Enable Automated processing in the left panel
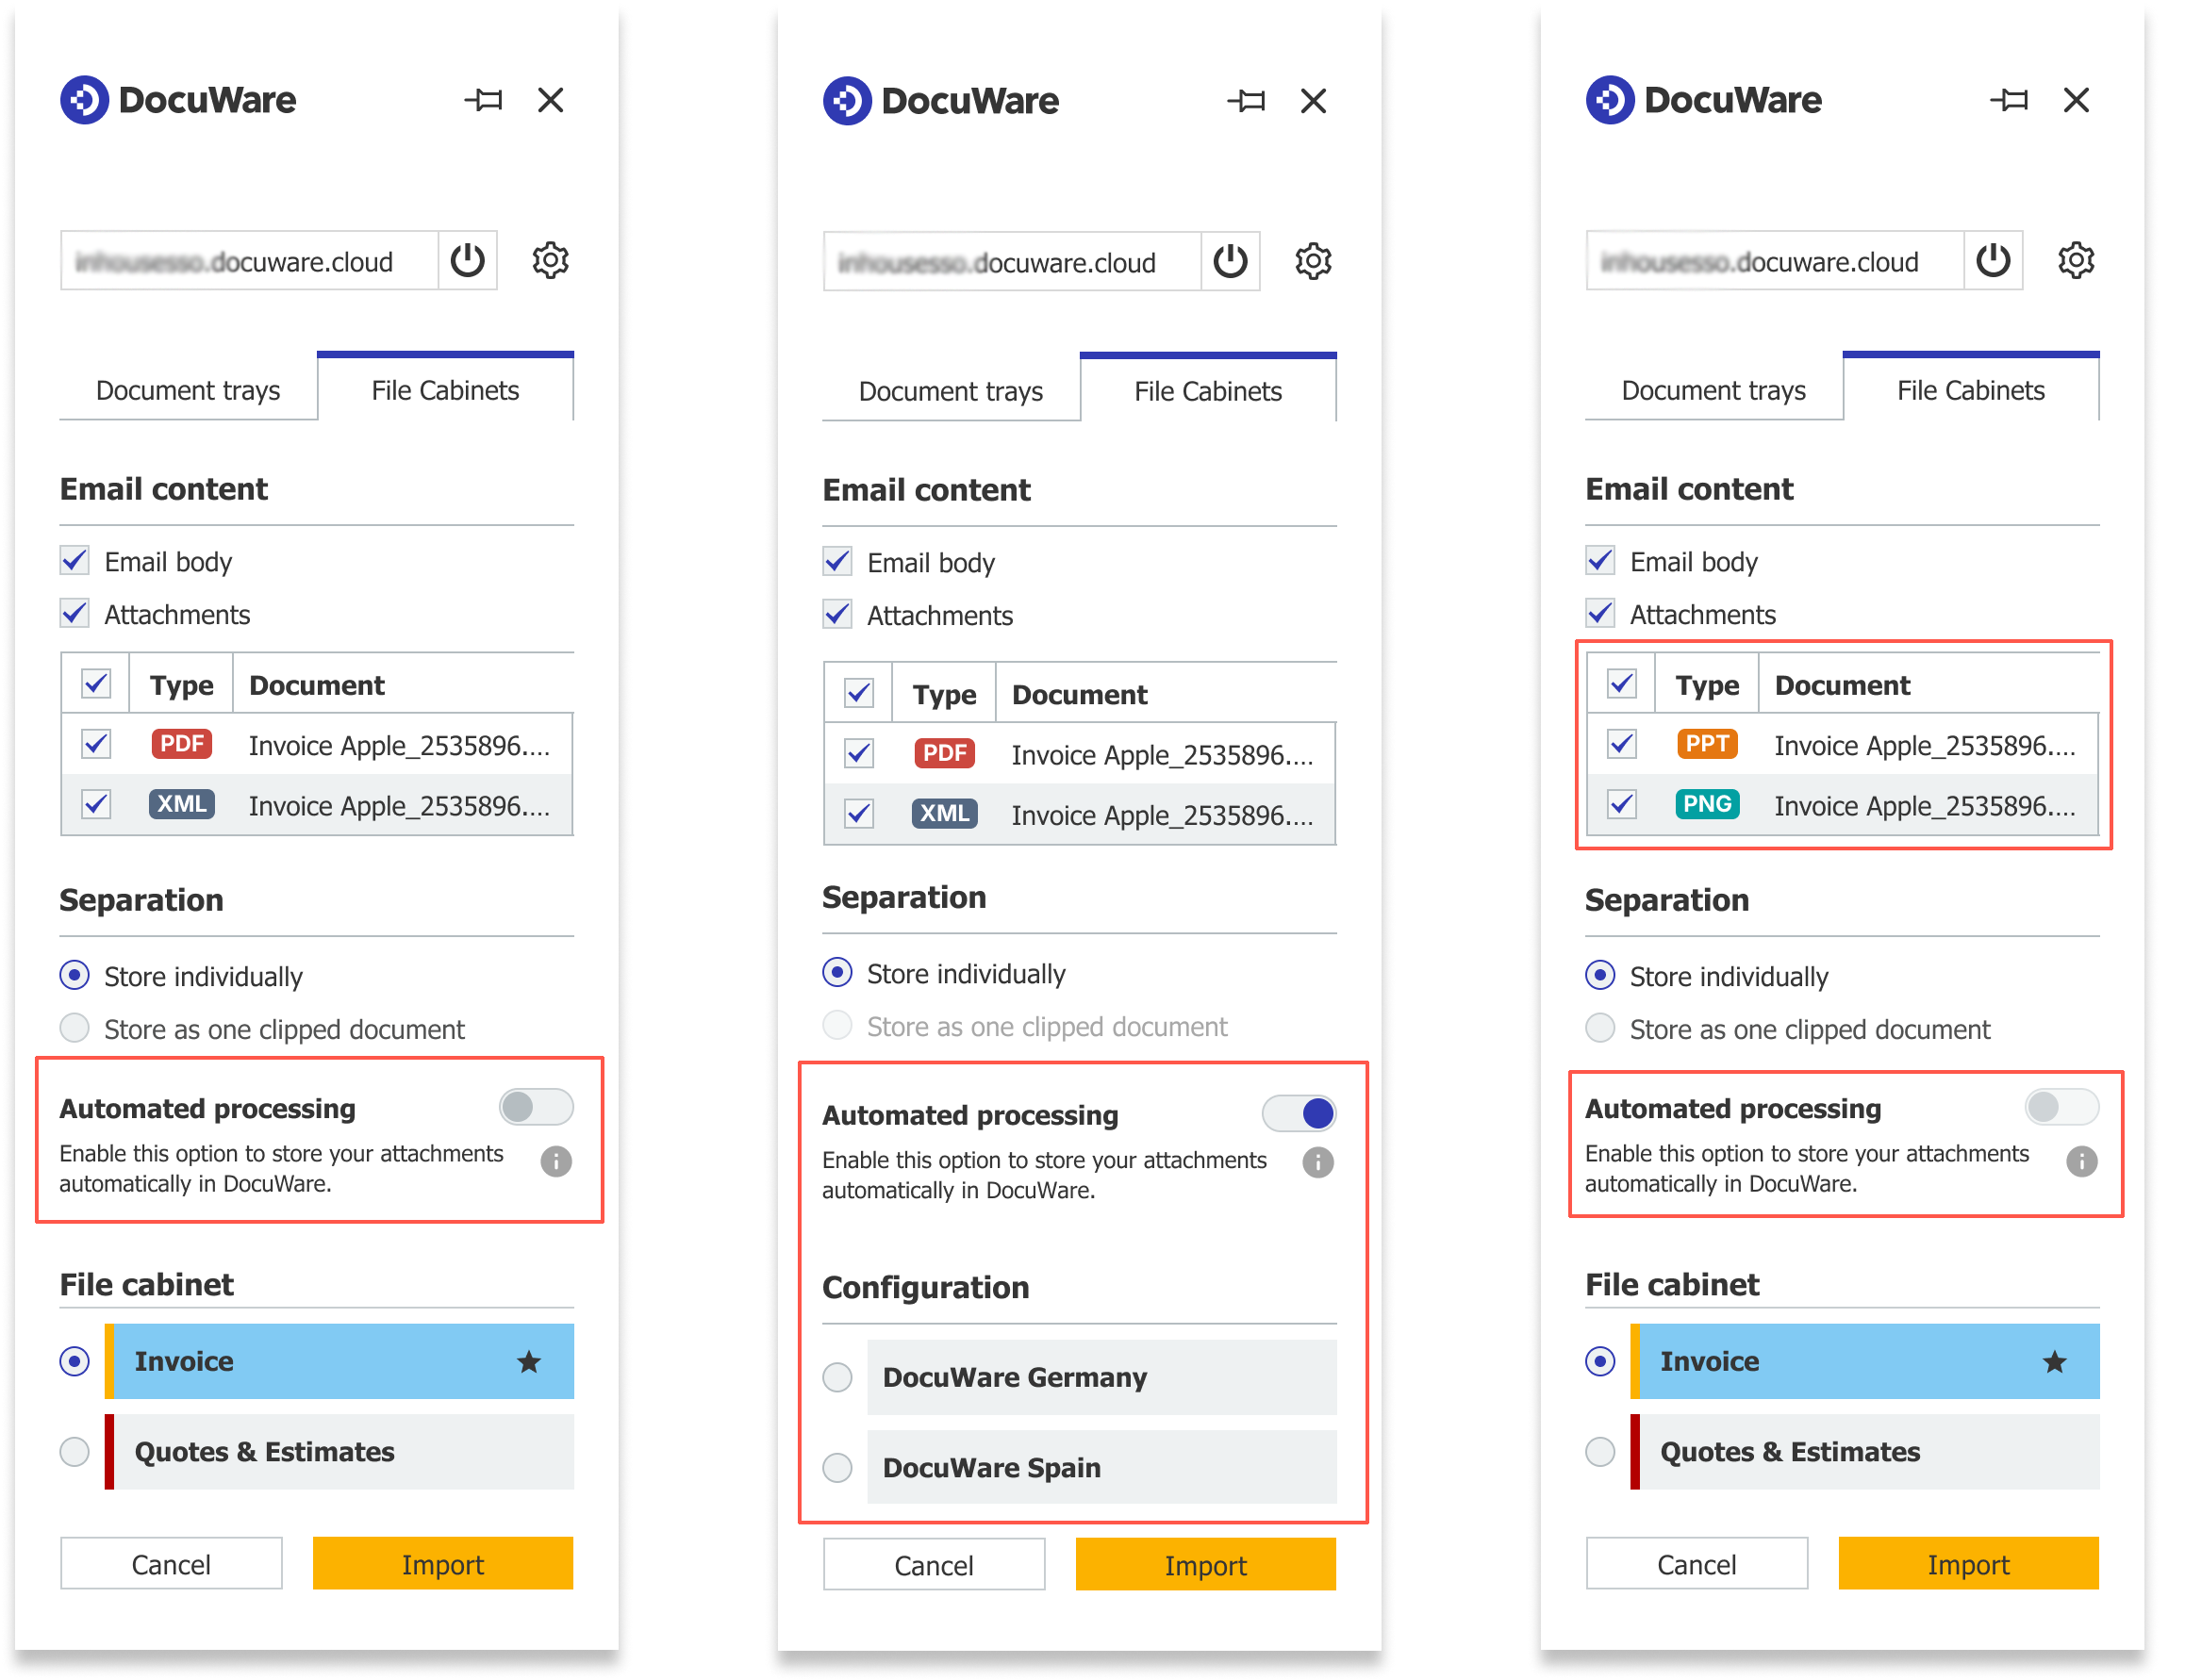 (536, 1107)
